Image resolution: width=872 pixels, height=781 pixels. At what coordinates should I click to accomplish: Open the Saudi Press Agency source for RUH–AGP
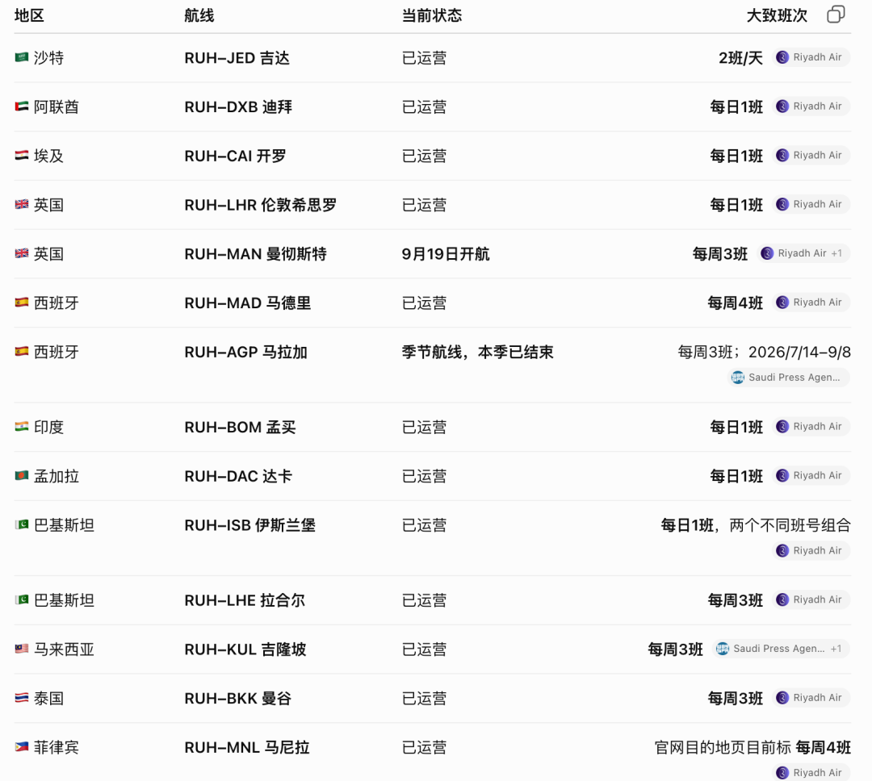pos(788,378)
